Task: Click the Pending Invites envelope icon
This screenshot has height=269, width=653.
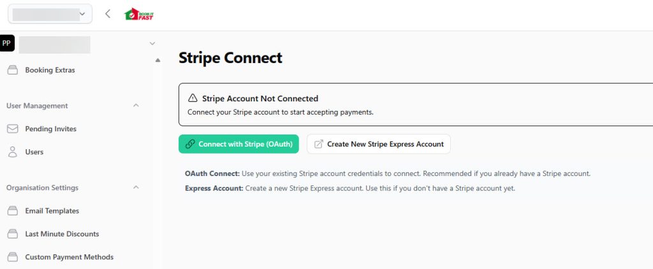Action: click(x=12, y=129)
